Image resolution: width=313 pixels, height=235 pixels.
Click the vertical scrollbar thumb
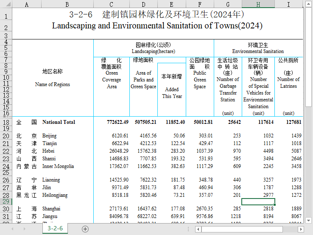point(308,57)
